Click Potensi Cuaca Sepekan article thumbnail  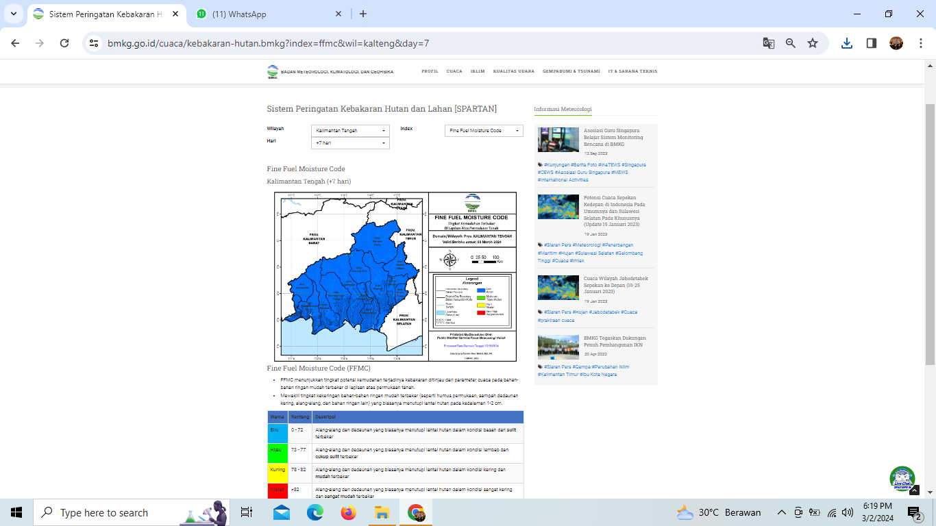[558, 207]
